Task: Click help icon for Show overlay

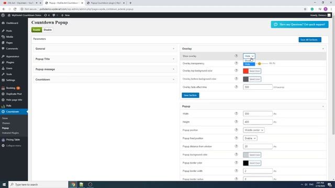Action: click(236, 56)
